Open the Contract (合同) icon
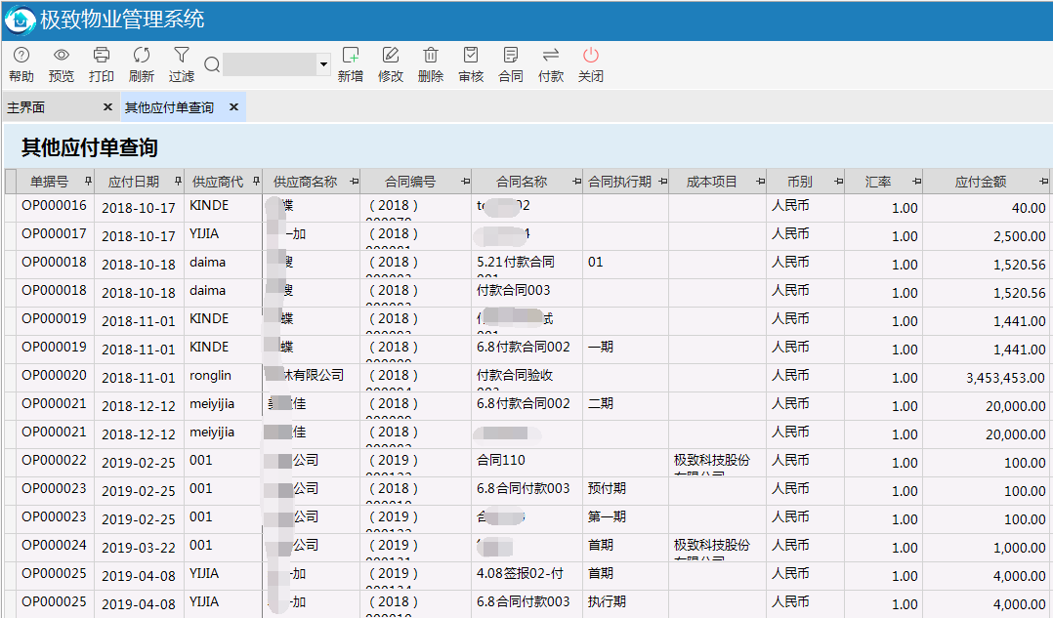 [510, 55]
